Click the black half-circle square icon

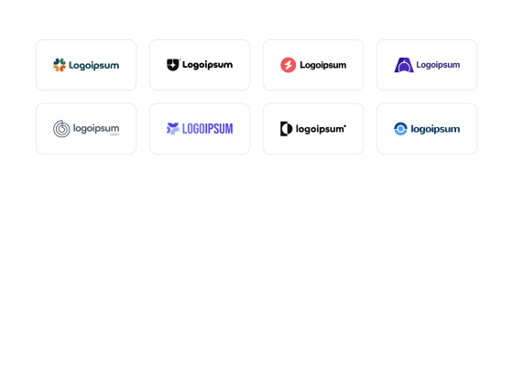[x=286, y=128]
